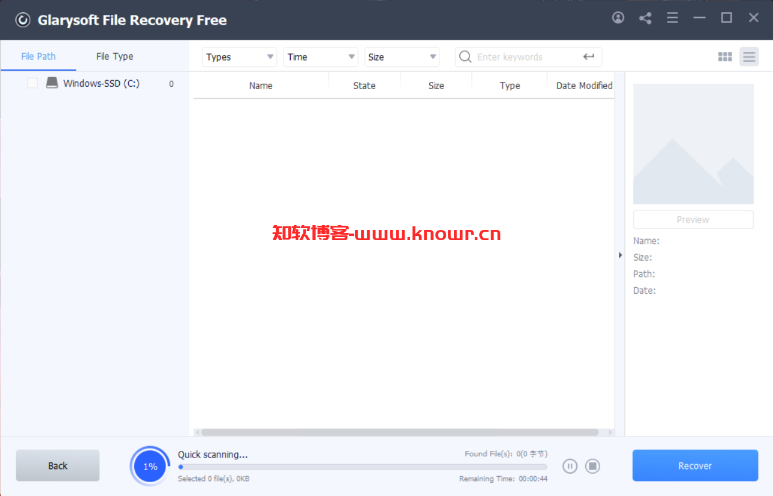The width and height of the screenshot is (773, 496).
Task: Click the 'Name:' label in preview panel
Action: [x=646, y=241]
